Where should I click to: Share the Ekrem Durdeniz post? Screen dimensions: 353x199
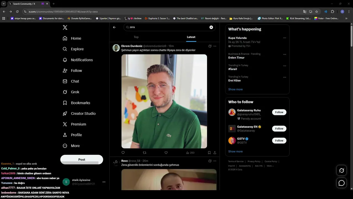point(215,153)
